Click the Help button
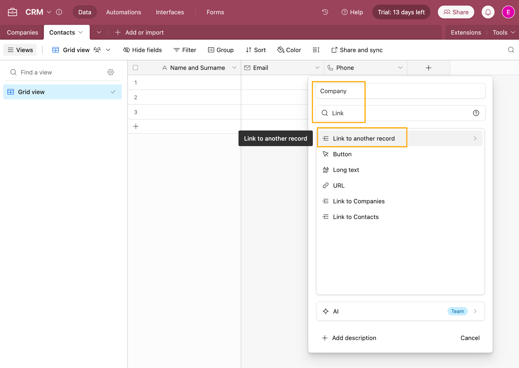Viewport: 519px width, 368px height. (x=352, y=12)
